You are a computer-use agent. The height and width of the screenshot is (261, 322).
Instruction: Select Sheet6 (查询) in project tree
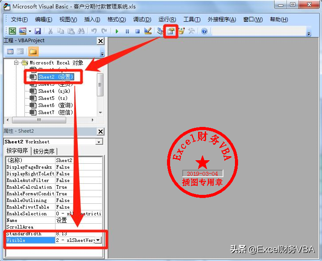click(x=56, y=106)
